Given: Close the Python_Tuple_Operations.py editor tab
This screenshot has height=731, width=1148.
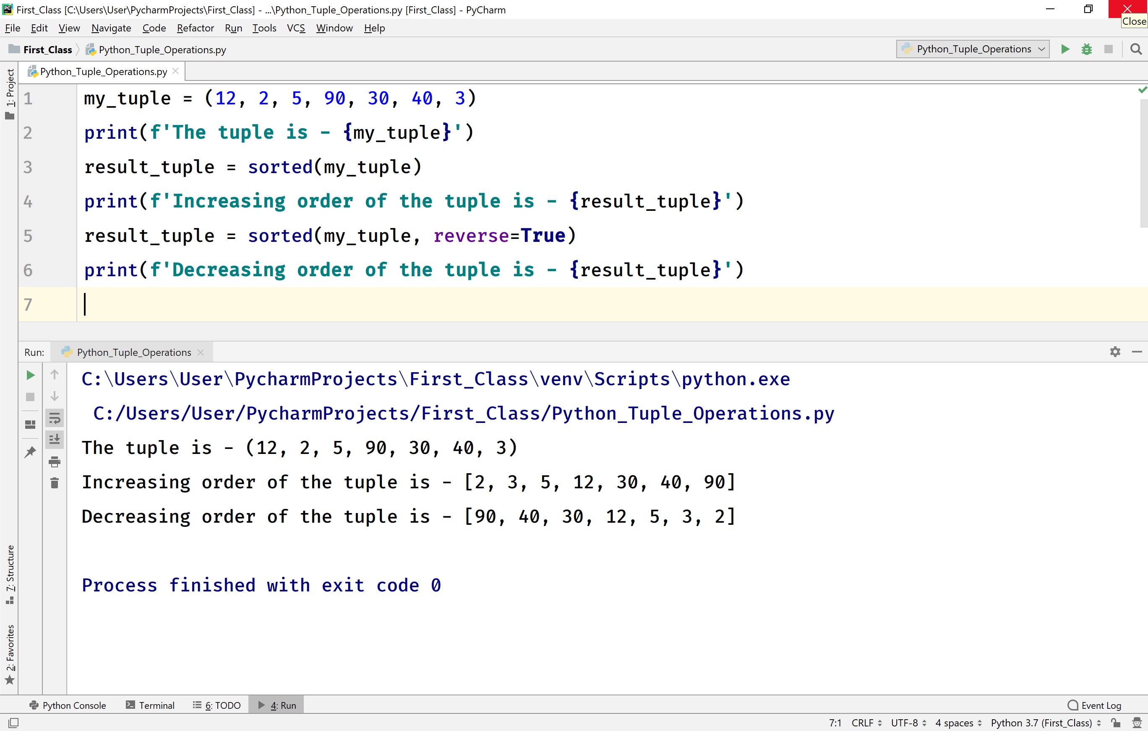Looking at the screenshot, I should tap(175, 70).
